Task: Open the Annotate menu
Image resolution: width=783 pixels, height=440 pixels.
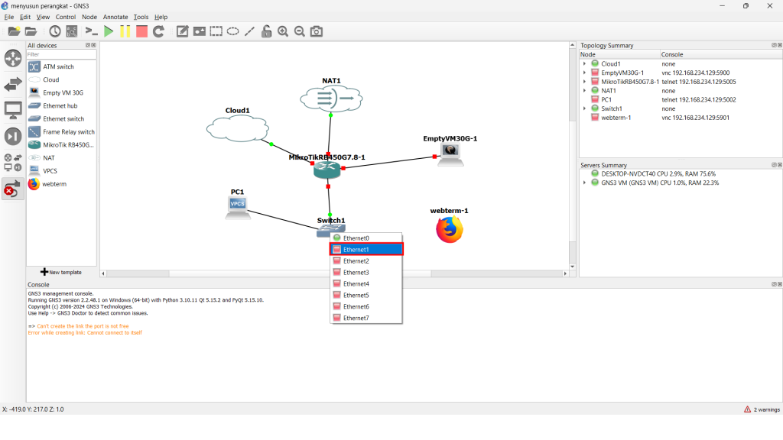Action: click(x=115, y=17)
